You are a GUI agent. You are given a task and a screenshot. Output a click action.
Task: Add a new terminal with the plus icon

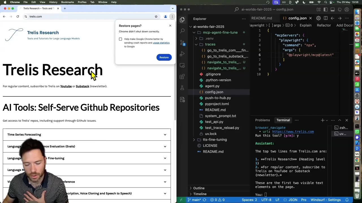pos(322,120)
